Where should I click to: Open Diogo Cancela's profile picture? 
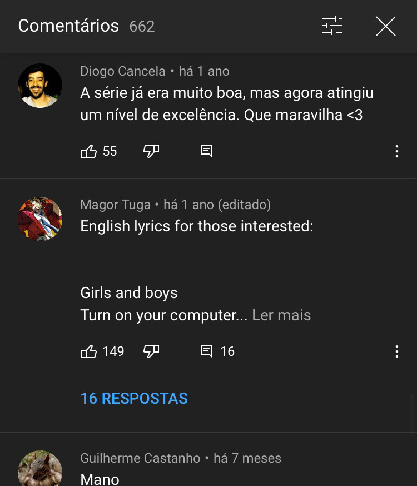pyautogui.click(x=40, y=86)
